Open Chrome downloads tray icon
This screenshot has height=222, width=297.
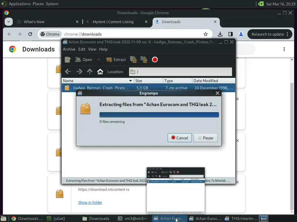[220, 34]
